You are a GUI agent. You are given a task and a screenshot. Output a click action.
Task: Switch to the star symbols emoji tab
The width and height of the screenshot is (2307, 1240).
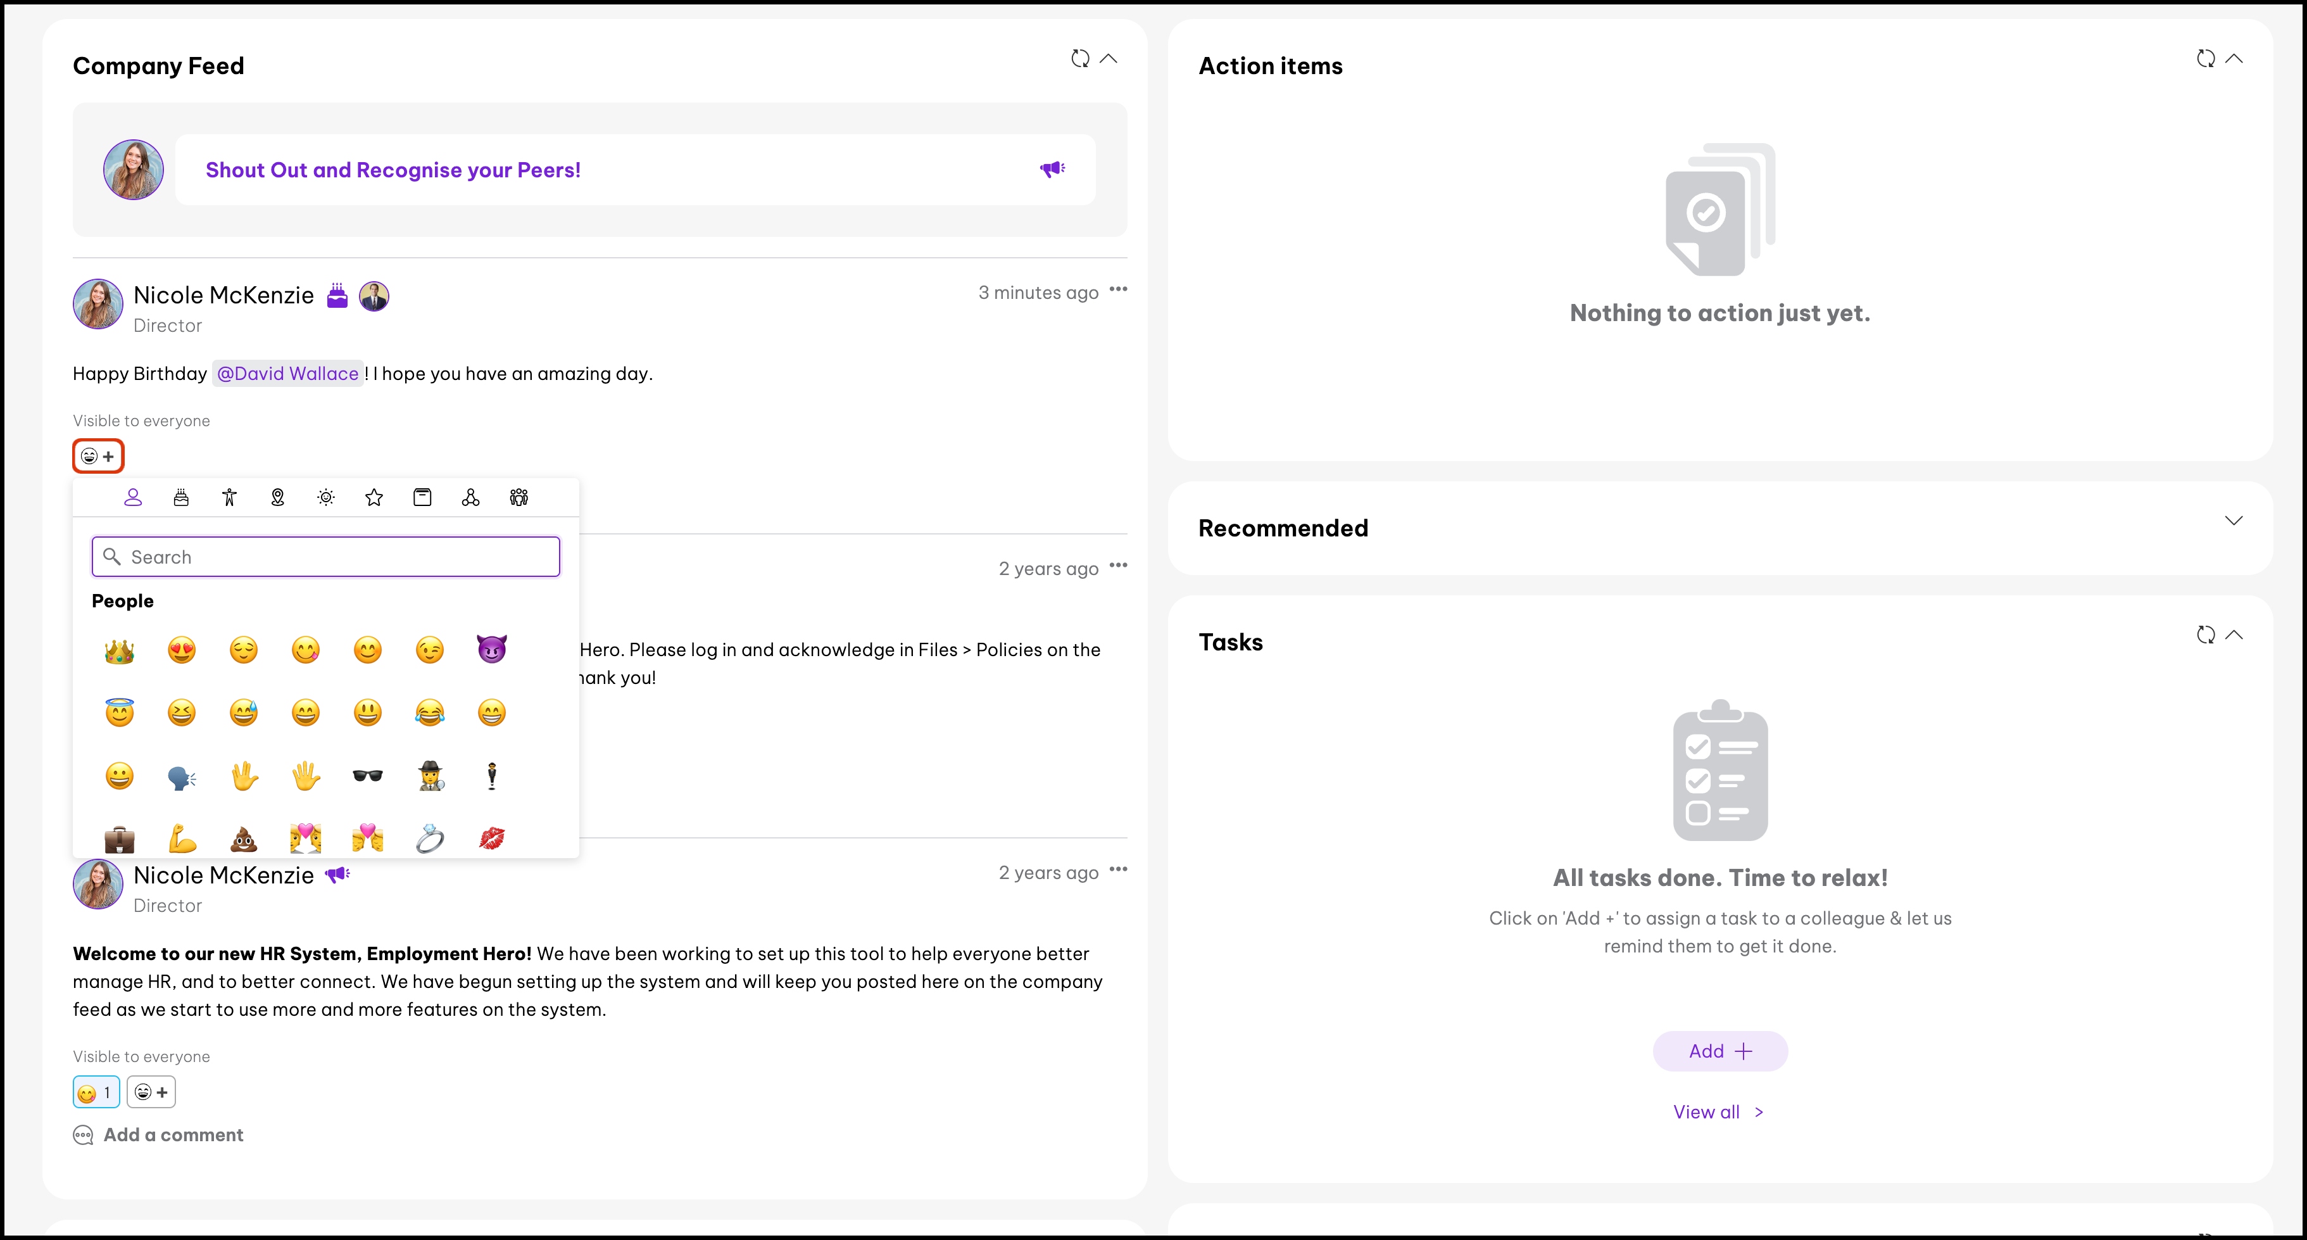(x=374, y=498)
